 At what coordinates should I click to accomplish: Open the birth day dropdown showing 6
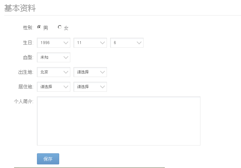click(127, 43)
